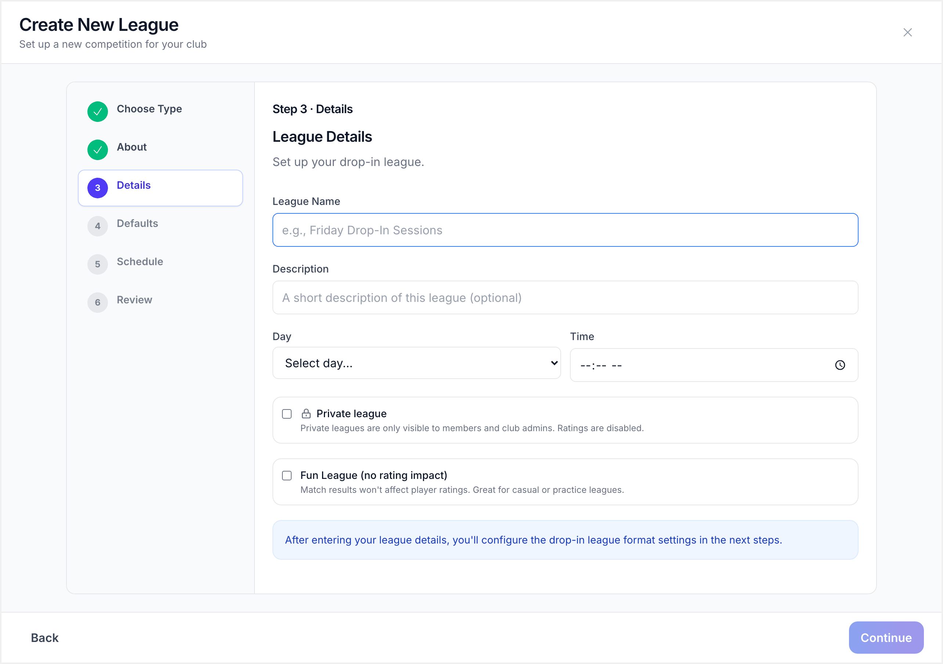Viewport: 943px width, 664px height.
Task: Click the green checkmark for Choose Type
Action: point(98,111)
